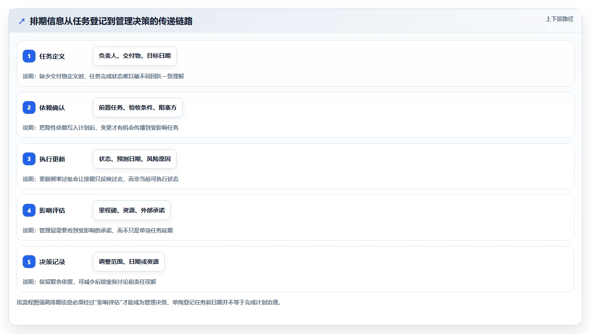The height and width of the screenshot is (334, 591).
Task: Click the arrow icon beside the title
Action: point(22,21)
